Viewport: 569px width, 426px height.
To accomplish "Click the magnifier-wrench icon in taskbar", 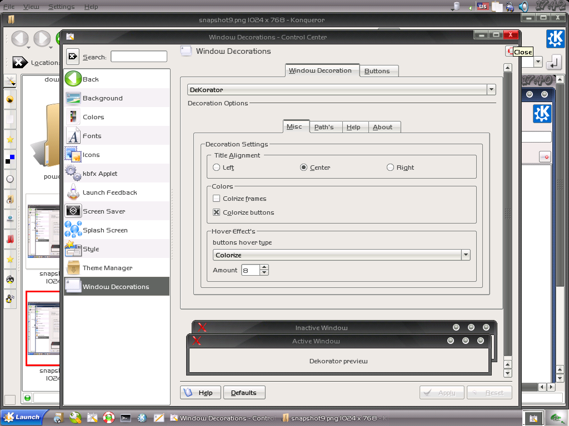I will [x=75, y=418].
